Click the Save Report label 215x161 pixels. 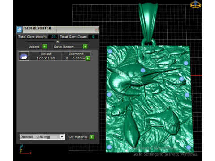[64, 47]
